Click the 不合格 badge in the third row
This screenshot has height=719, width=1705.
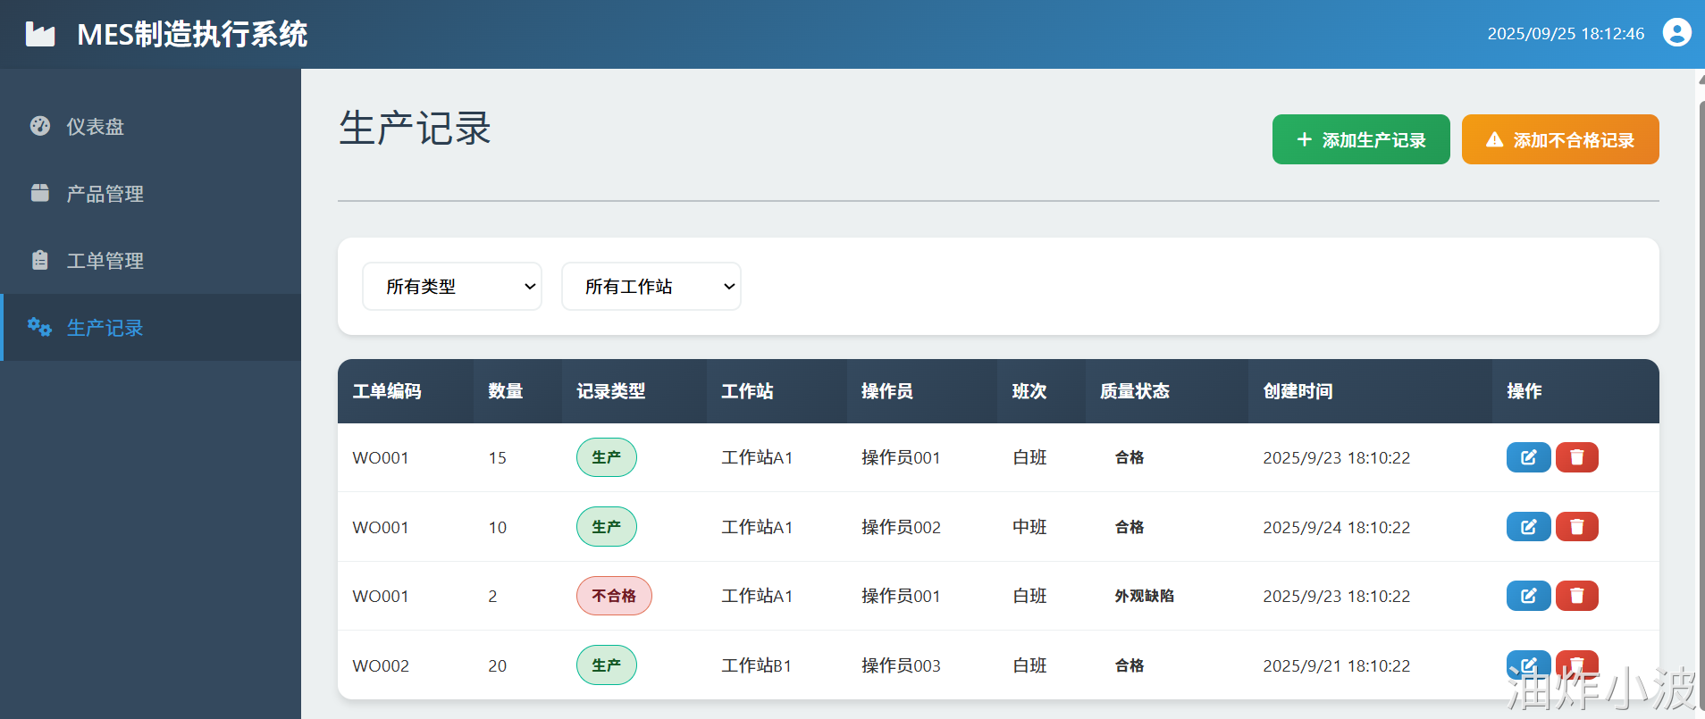point(614,596)
